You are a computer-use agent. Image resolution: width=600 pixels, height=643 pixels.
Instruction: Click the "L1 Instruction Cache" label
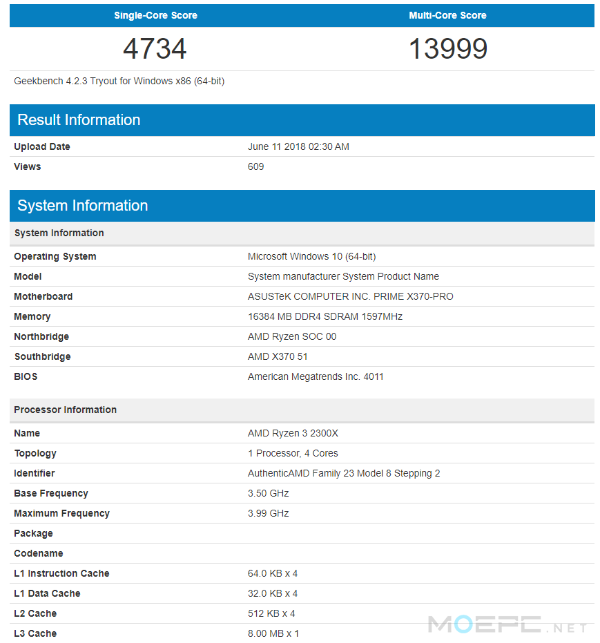(61, 574)
